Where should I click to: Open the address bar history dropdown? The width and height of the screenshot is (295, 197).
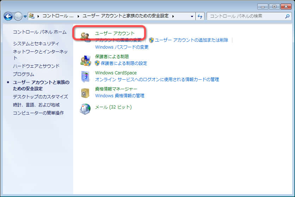coord(192,16)
